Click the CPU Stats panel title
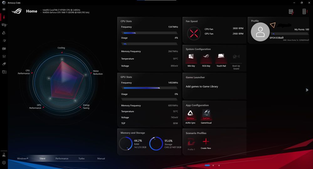This screenshot has height=169, width=313. (x=126, y=21)
